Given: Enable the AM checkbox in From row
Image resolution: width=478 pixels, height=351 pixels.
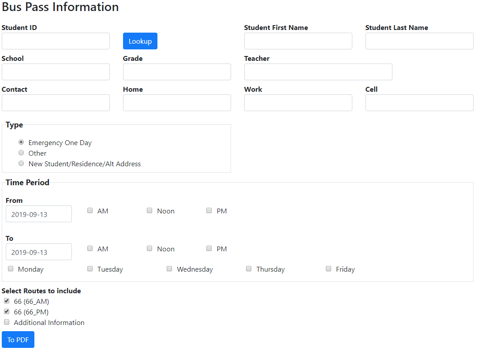Looking at the screenshot, I should click(x=90, y=211).
